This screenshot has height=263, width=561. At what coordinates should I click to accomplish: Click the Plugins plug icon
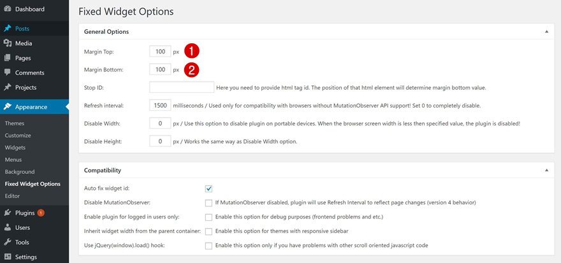(8, 213)
